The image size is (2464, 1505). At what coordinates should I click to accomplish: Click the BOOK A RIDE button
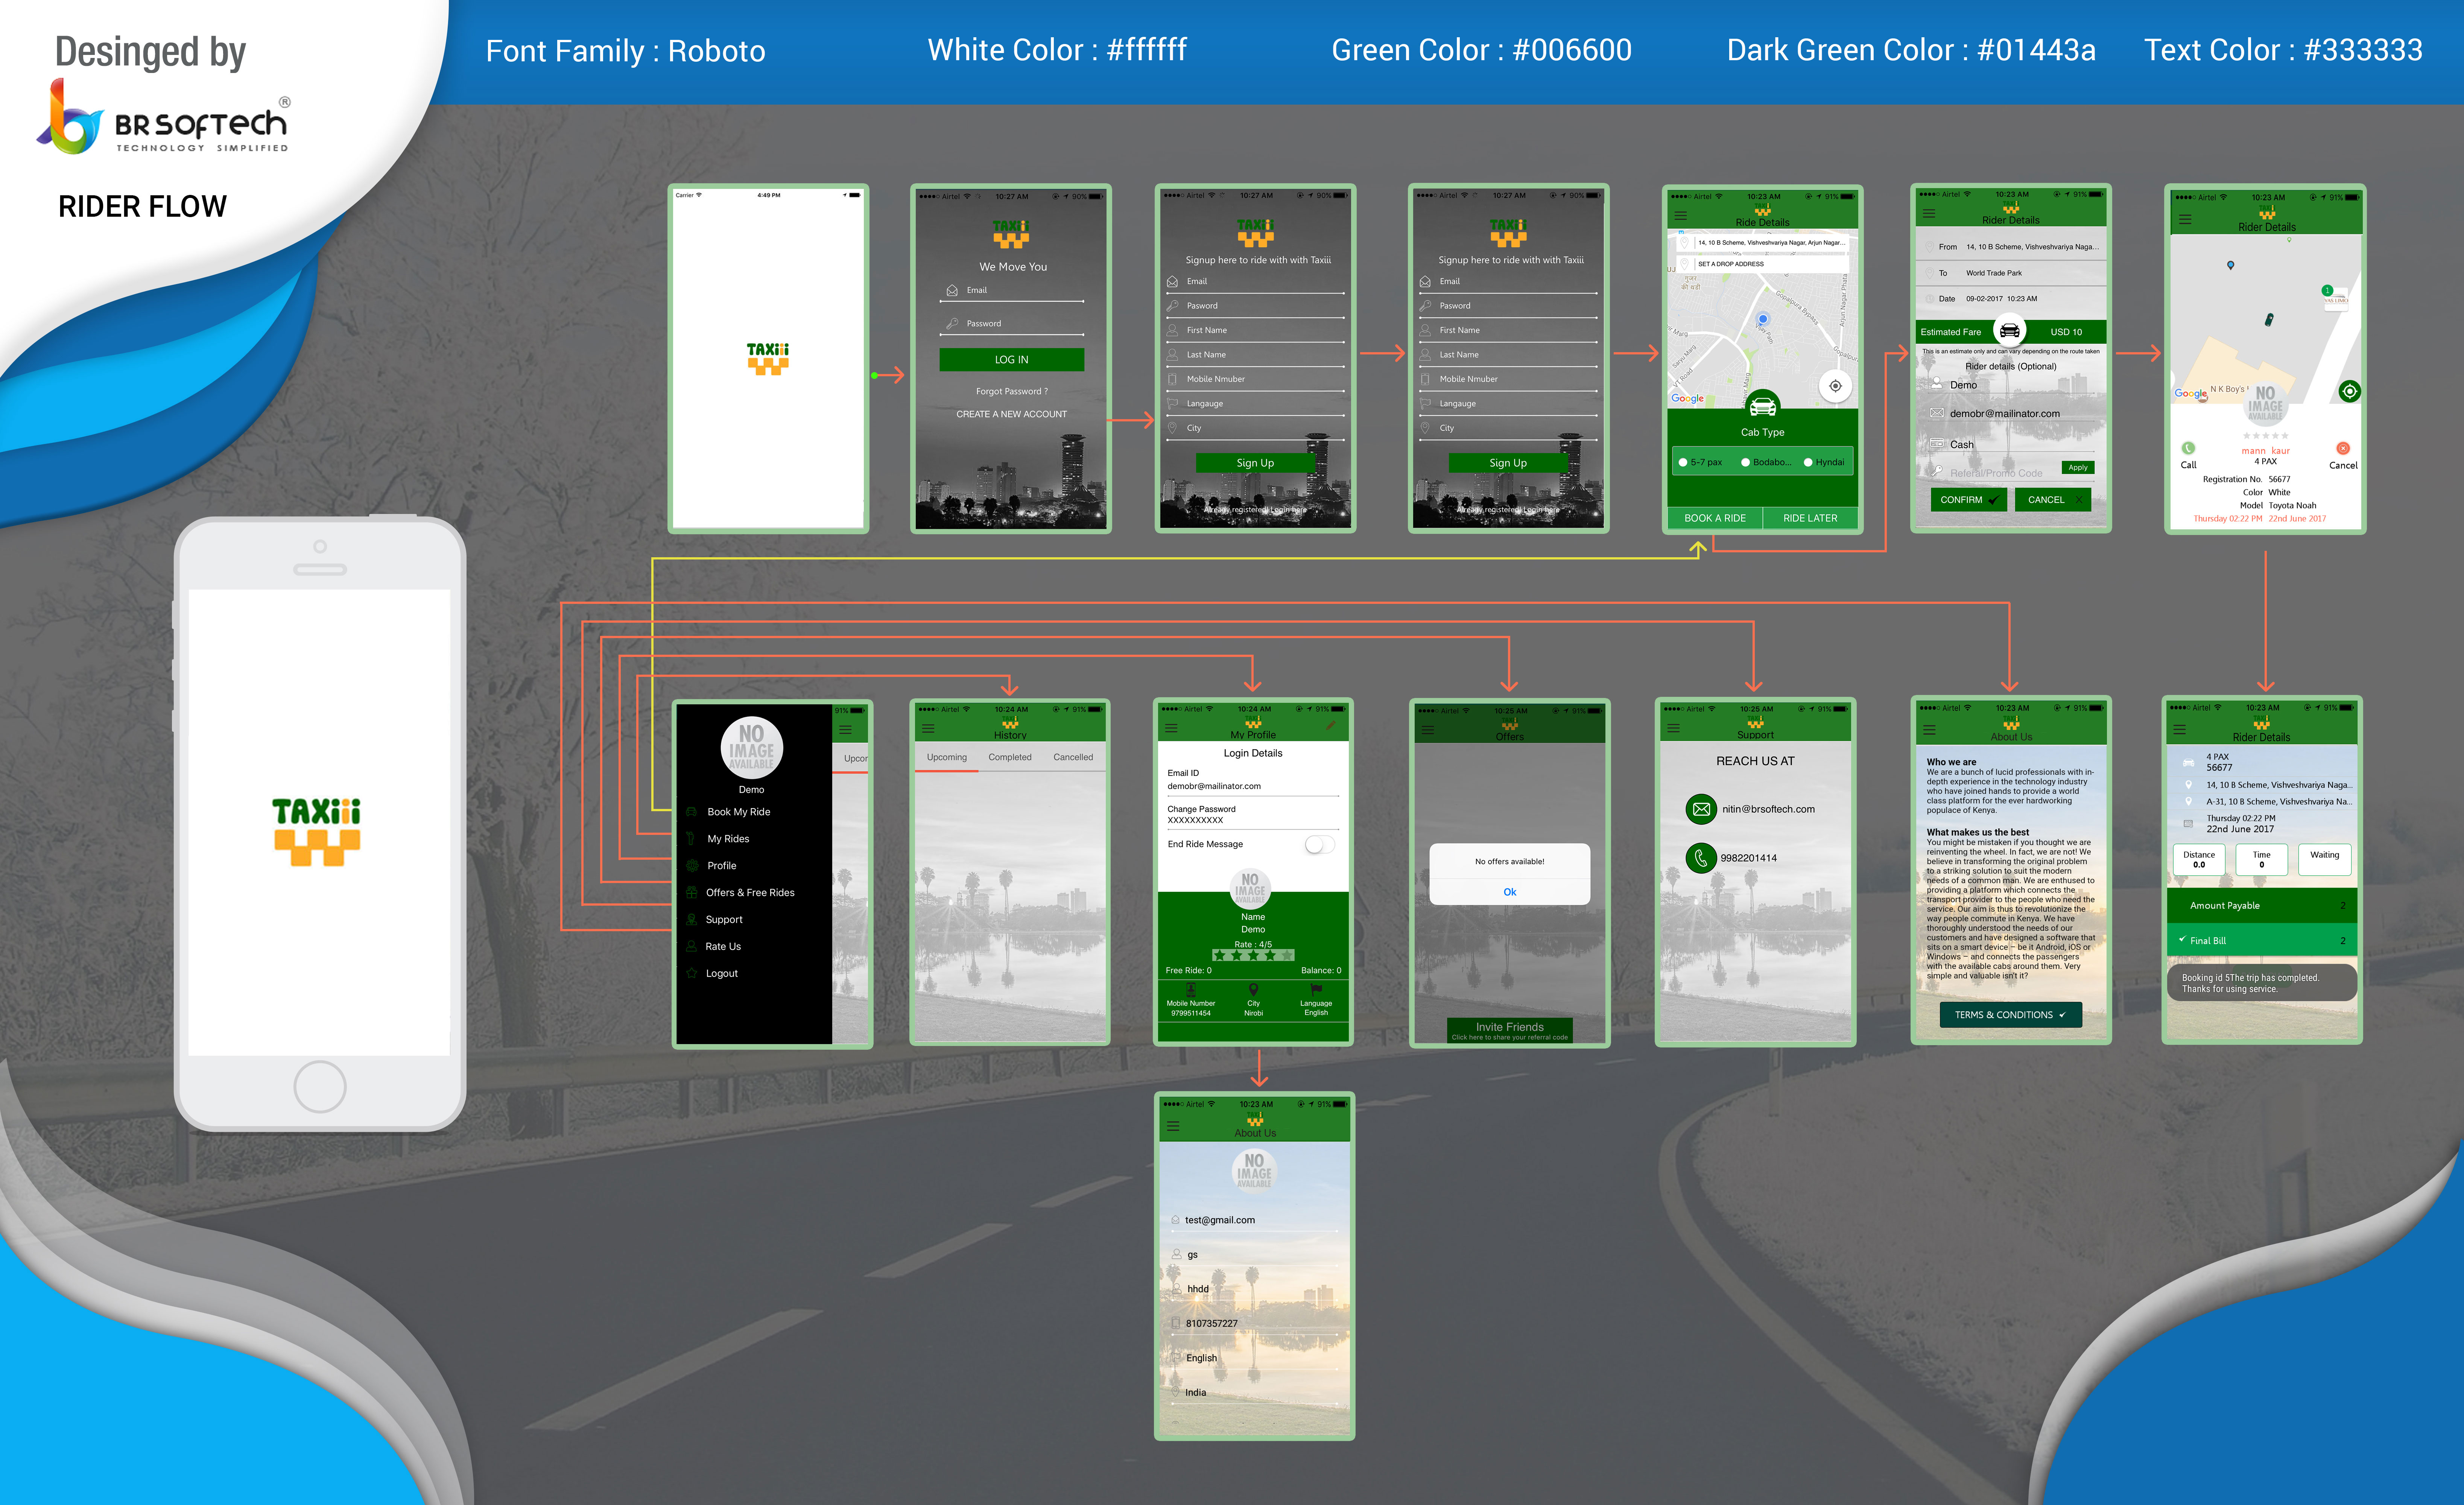(1714, 518)
